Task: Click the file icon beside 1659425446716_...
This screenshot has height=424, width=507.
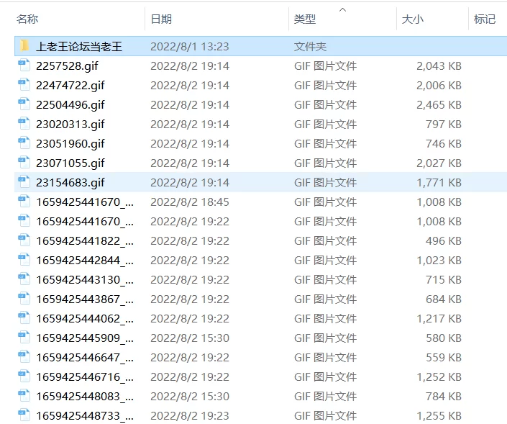Action: pyautogui.click(x=24, y=376)
